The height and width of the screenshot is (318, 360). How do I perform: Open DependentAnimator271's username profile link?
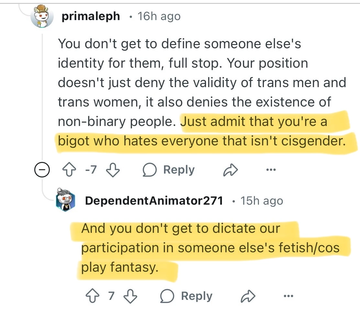pos(154,201)
